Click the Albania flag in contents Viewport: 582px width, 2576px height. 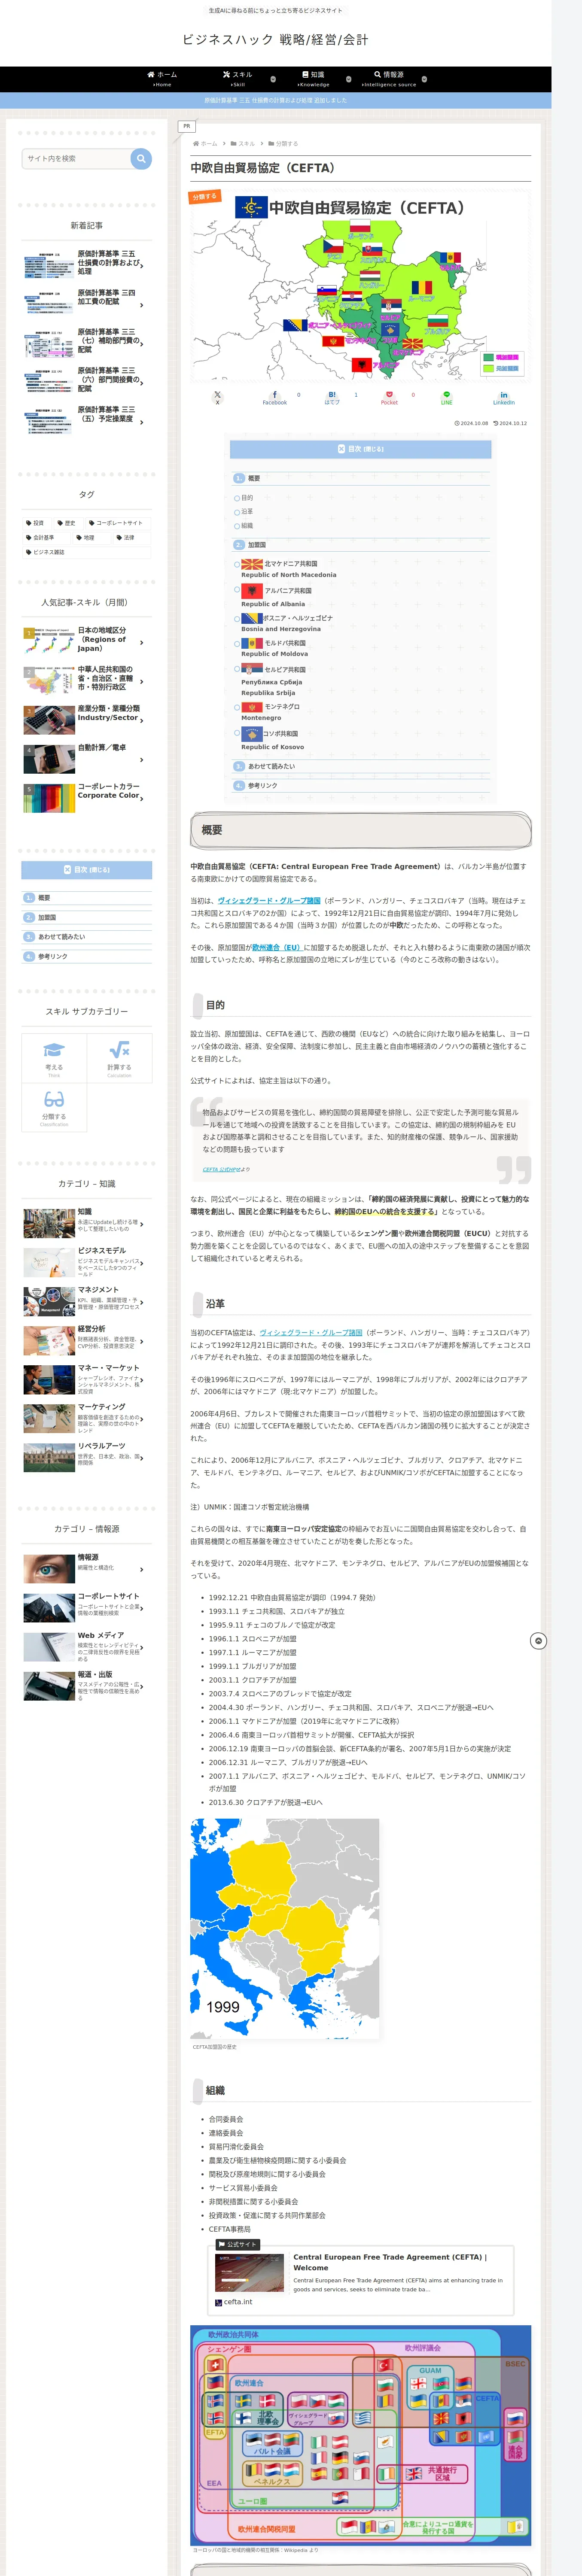click(x=252, y=591)
